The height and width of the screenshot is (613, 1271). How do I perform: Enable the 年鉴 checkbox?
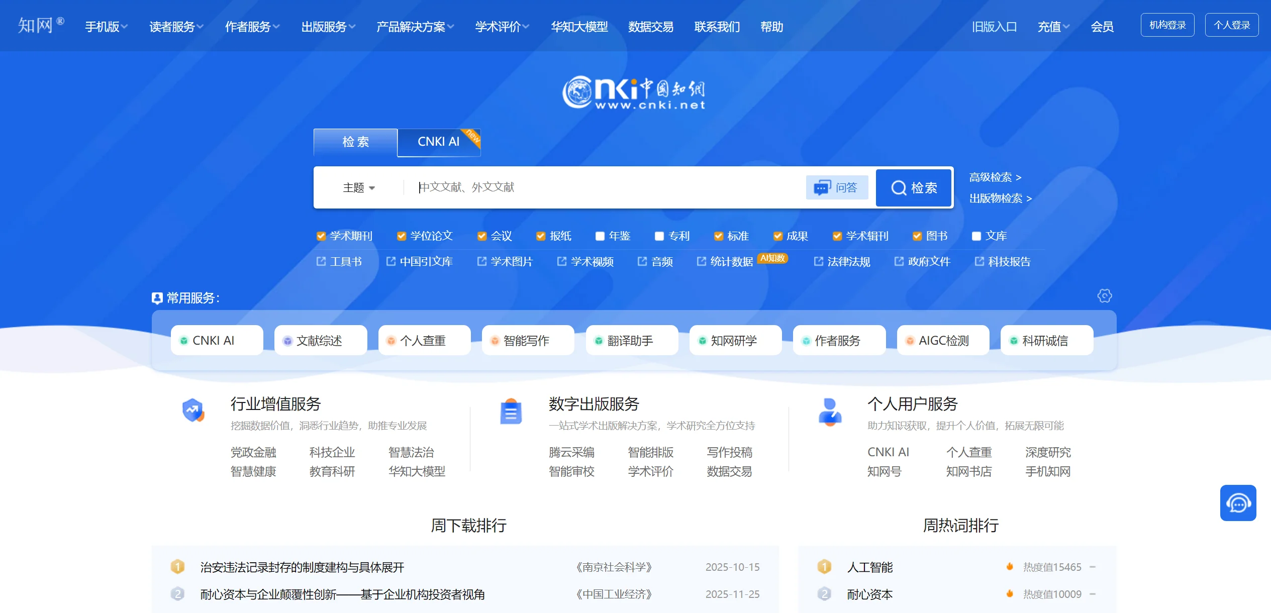[x=600, y=236]
